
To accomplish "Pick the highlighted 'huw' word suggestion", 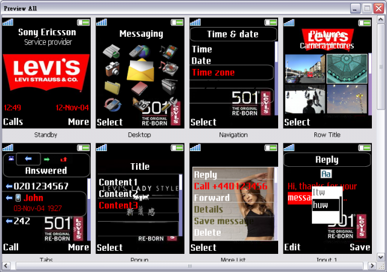I will coord(326,205).
